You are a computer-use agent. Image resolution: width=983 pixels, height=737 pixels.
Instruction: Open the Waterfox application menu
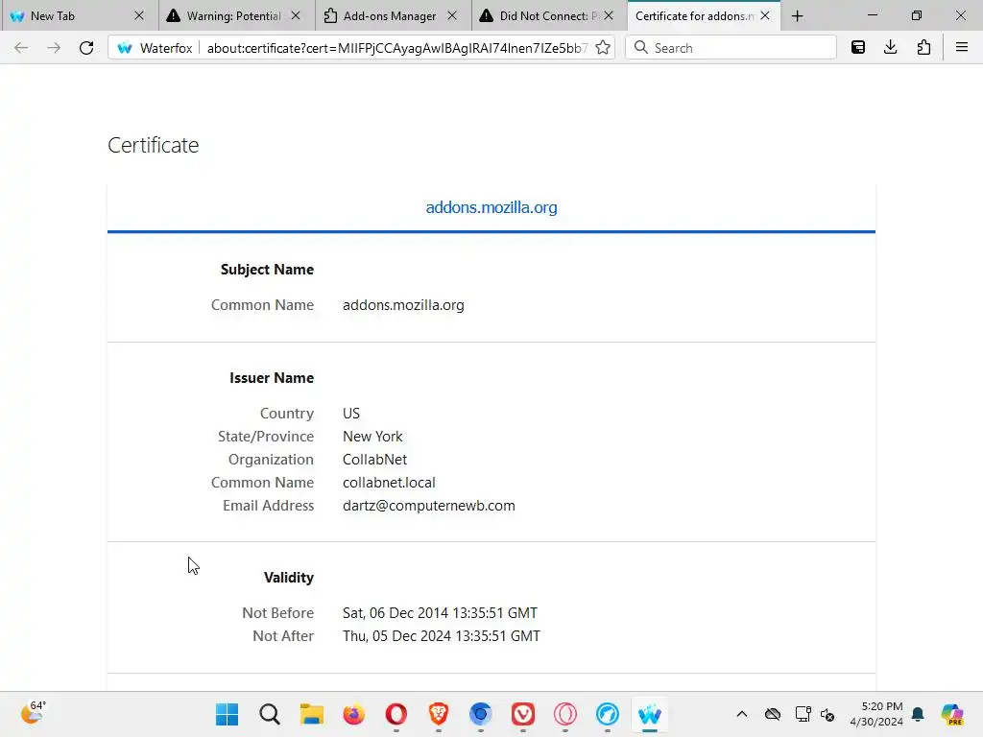point(962,48)
